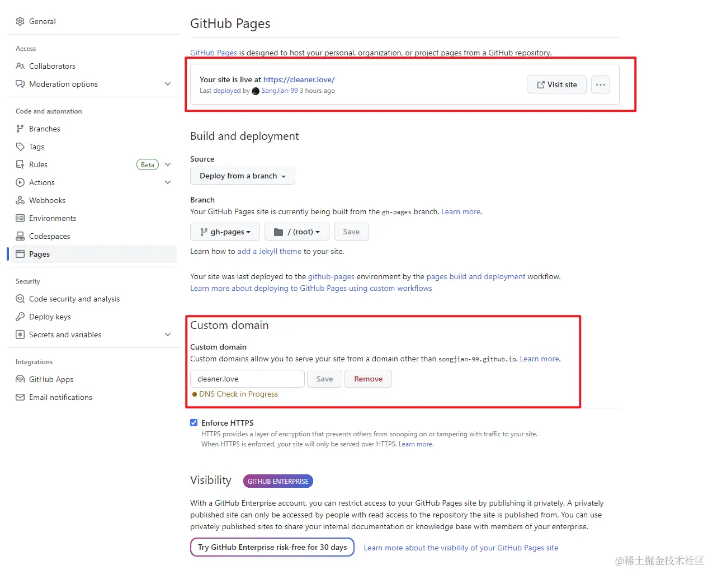
Task: Click Learn more after gh-pages branch text
Action: pos(461,211)
